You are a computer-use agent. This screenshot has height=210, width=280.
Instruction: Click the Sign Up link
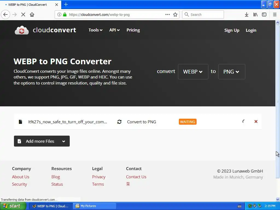(x=232, y=30)
